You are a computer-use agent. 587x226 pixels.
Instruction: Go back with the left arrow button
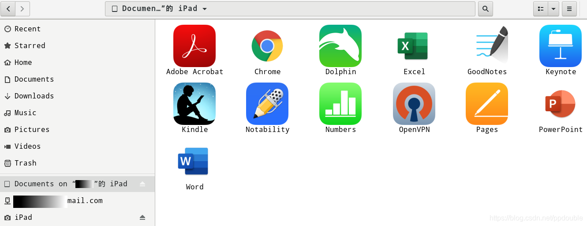coord(8,8)
